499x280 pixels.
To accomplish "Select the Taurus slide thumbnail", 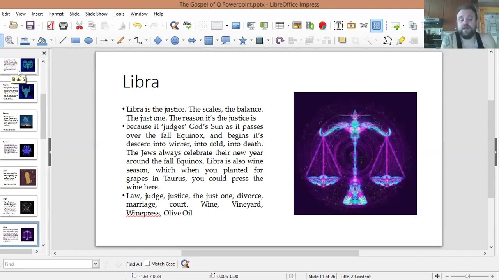I will (19, 92).
